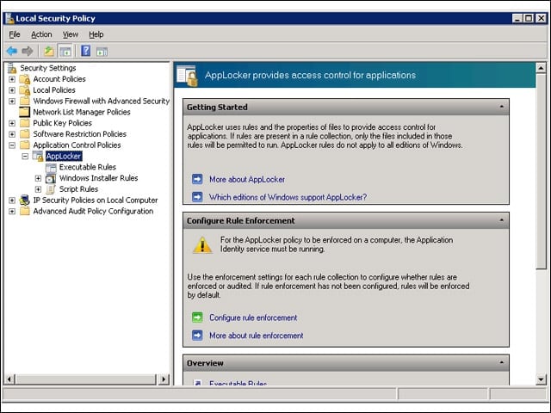
Task: Click the yellow warning triangle icon
Action: [x=202, y=245]
